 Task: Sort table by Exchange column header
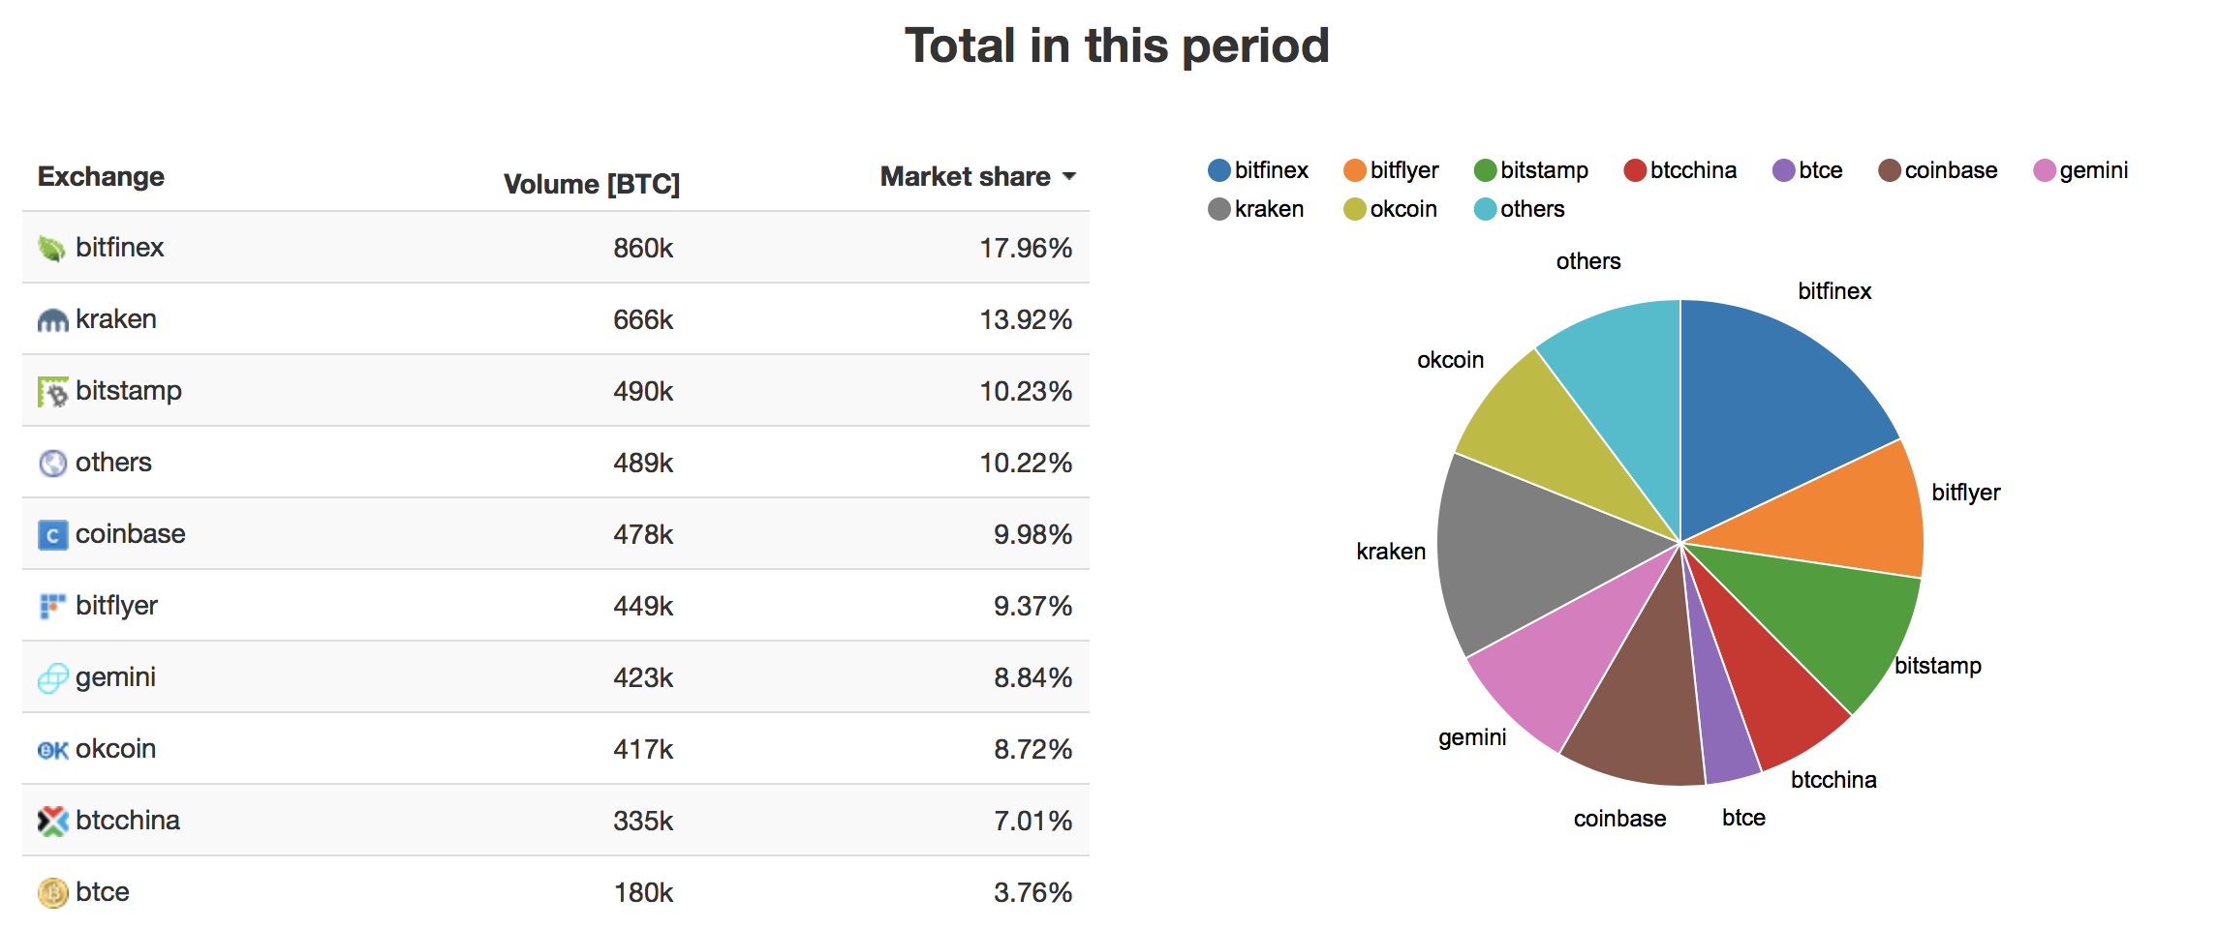click(x=101, y=177)
